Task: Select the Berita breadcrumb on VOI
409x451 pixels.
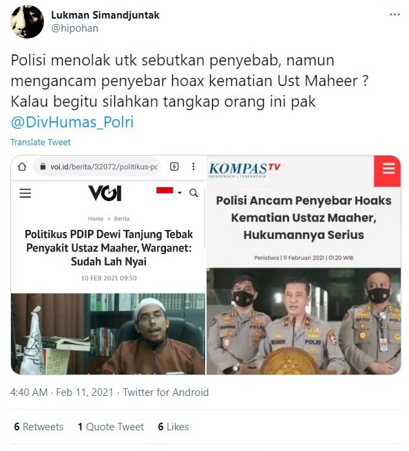Action: pyautogui.click(x=122, y=218)
